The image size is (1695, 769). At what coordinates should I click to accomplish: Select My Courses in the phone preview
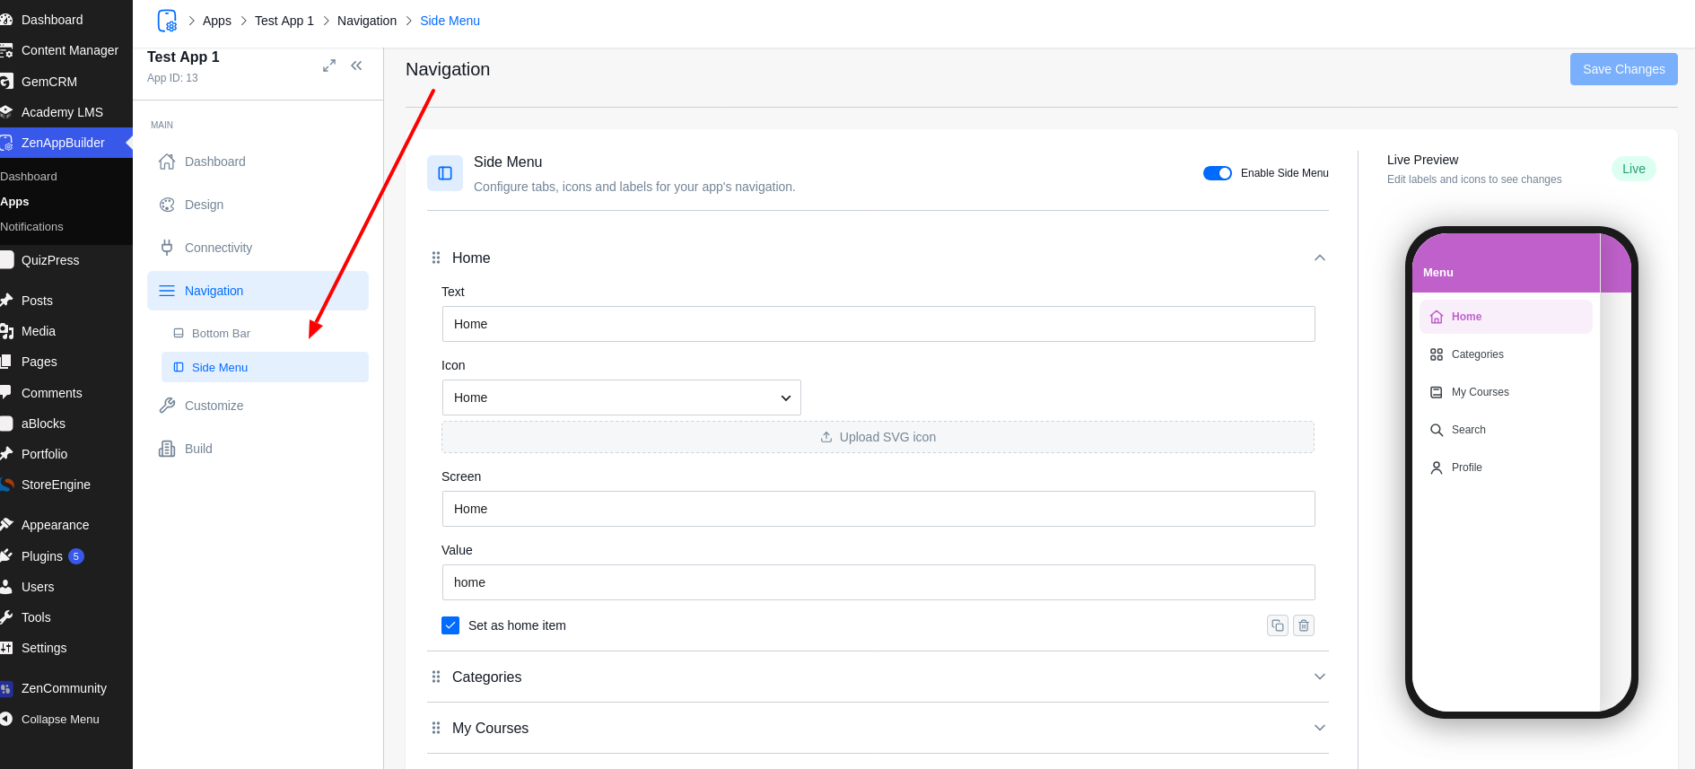click(x=1506, y=392)
